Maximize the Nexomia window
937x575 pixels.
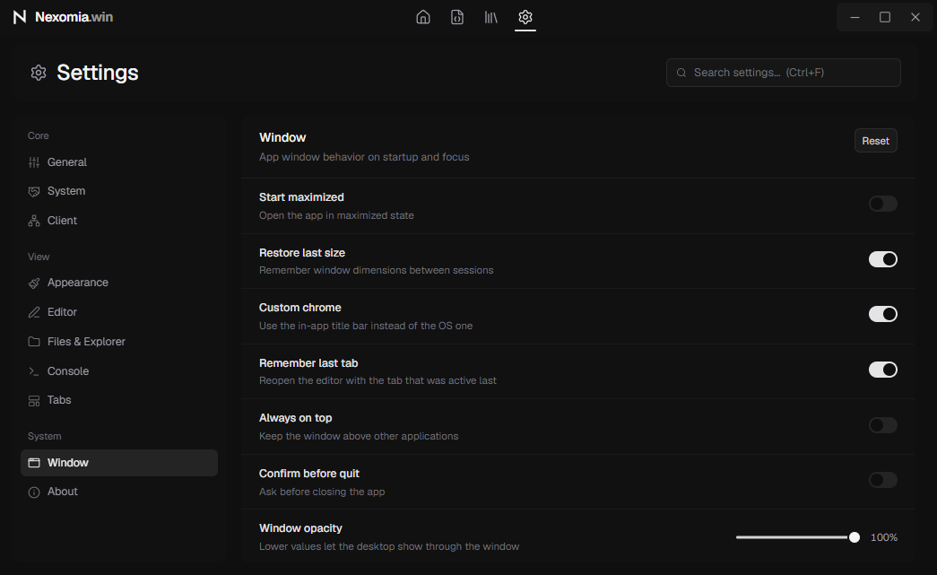pyautogui.click(x=885, y=17)
